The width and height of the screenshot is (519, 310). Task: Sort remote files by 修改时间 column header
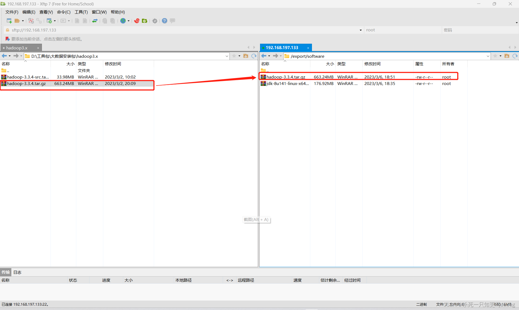[x=372, y=64]
